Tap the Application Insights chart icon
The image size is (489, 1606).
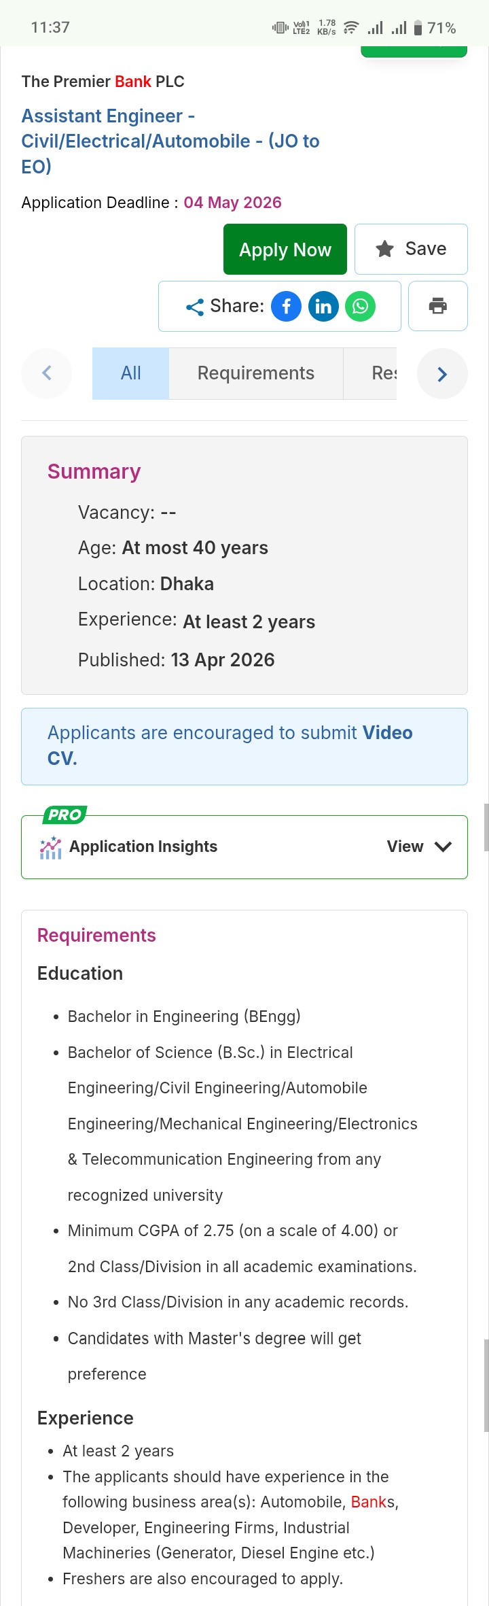(x=51, y=848)
